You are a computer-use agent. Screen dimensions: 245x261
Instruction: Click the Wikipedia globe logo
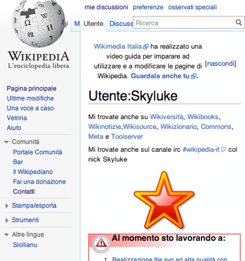pos(39,23)
